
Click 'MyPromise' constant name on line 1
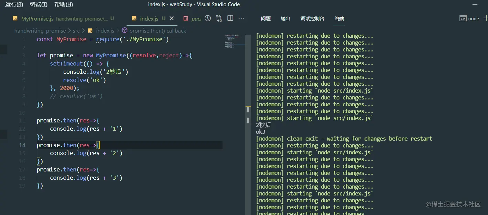[x=71, y=39]
